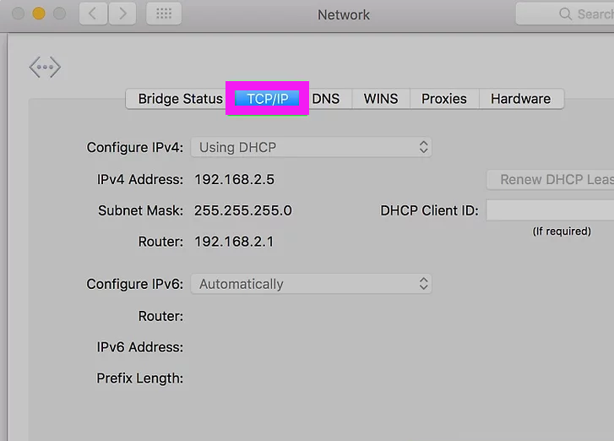Open the Configure IPv6 Automatically dropdown

311,284
